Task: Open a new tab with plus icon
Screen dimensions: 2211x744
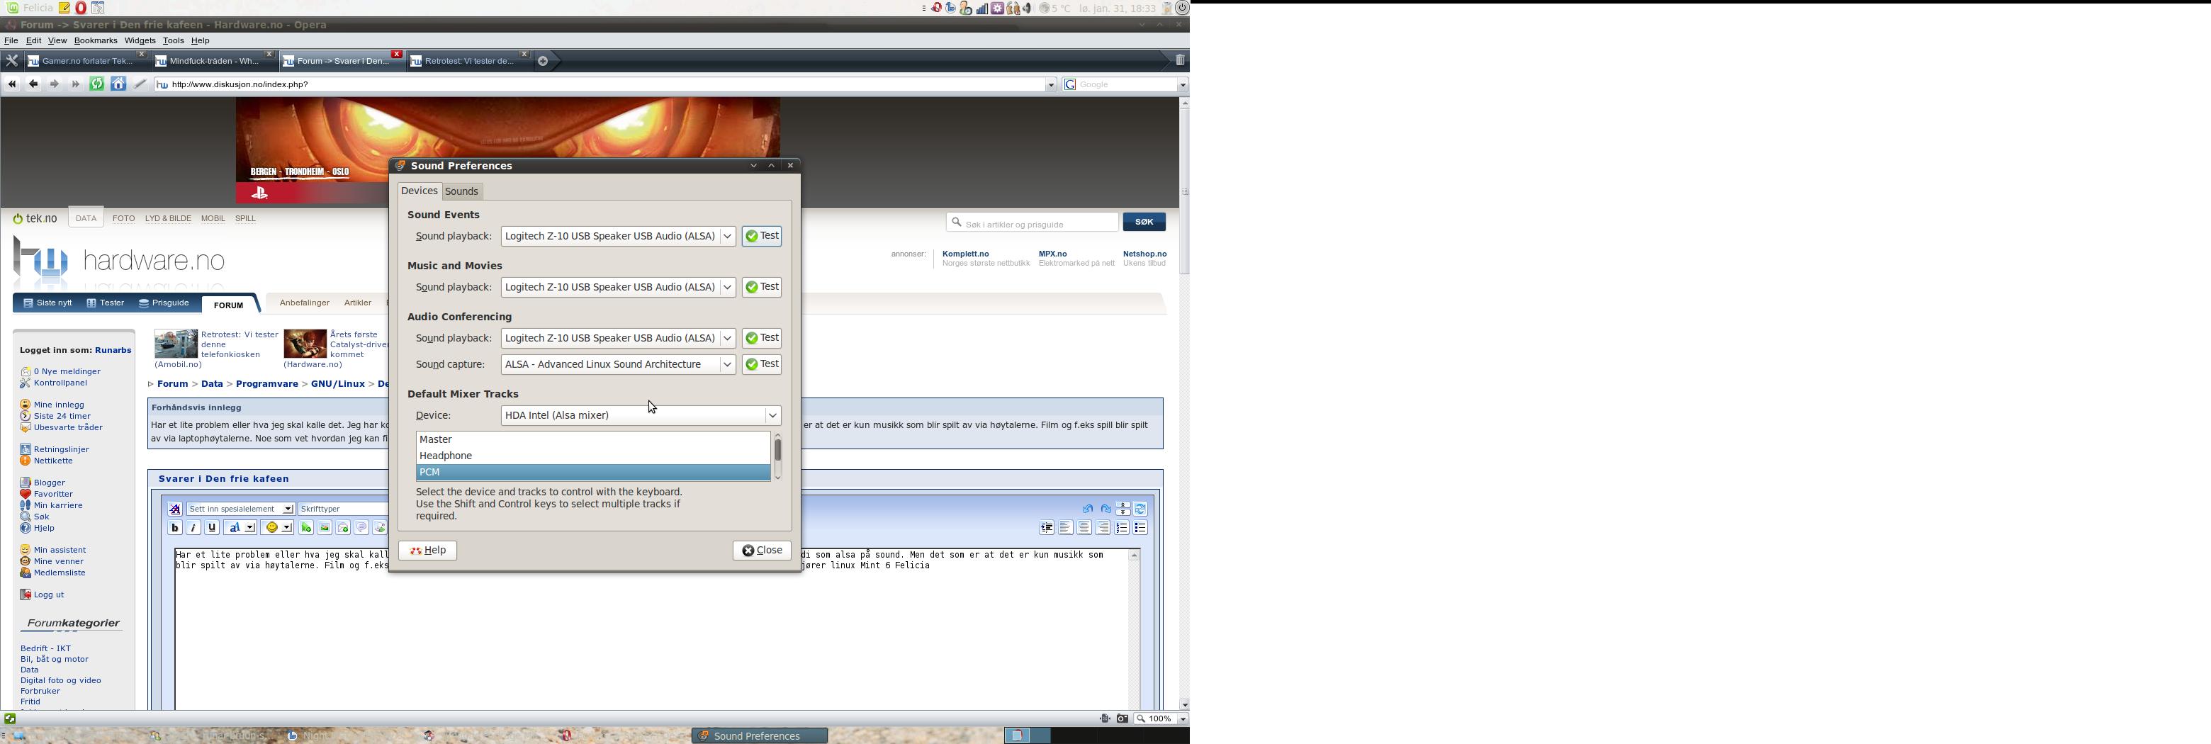Action: click(x=544, y=61)
